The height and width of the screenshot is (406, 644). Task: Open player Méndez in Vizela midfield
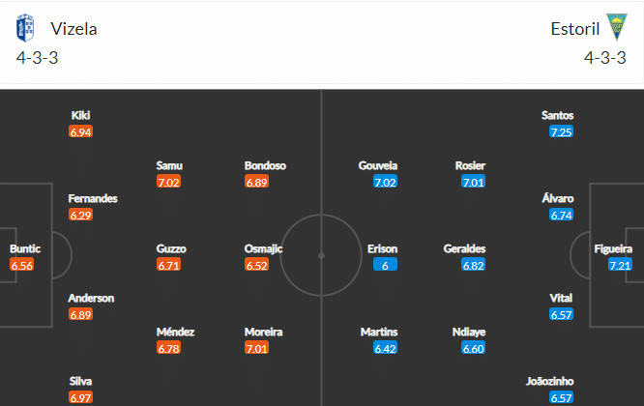[175, 332]
